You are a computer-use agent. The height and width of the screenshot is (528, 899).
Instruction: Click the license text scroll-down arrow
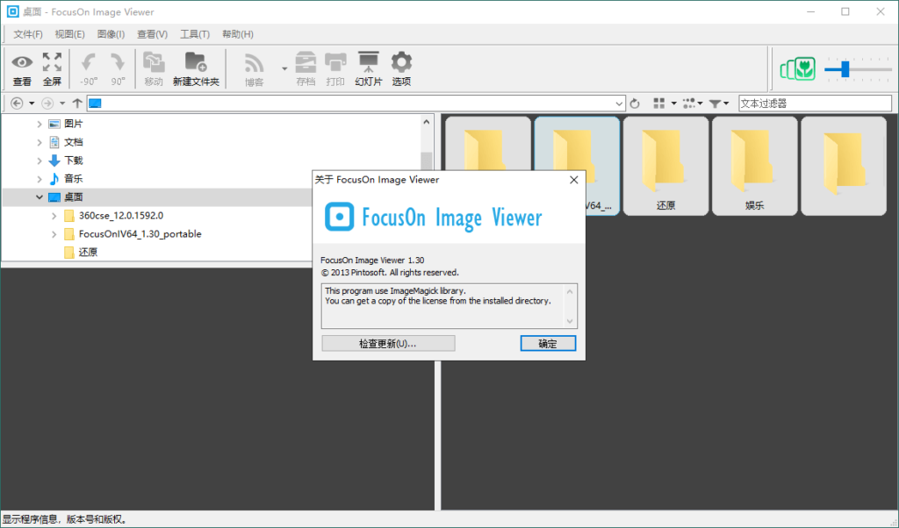569,321
